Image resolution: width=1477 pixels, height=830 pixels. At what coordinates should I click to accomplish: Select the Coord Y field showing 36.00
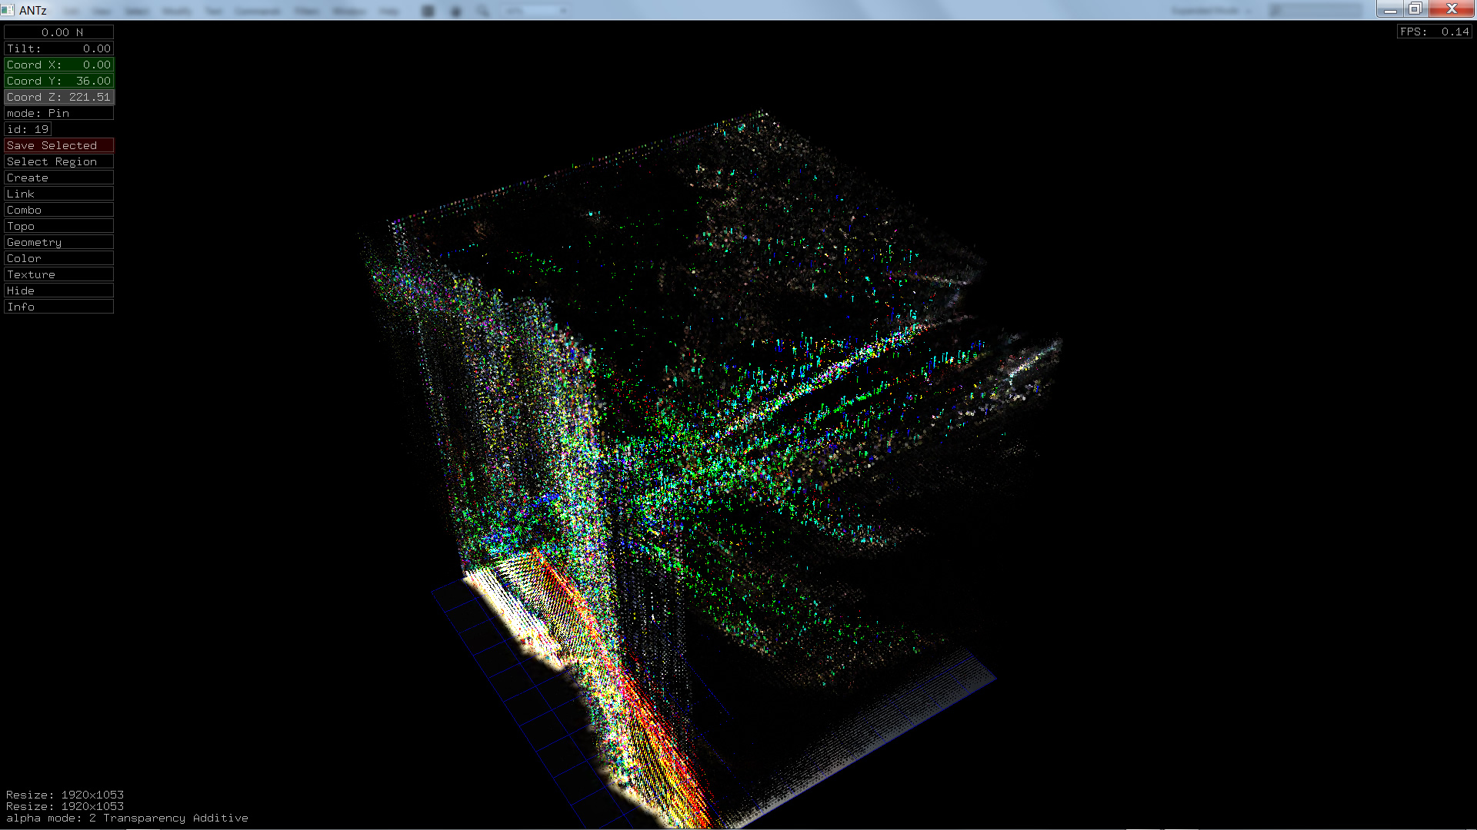click(x=58, y=81)
